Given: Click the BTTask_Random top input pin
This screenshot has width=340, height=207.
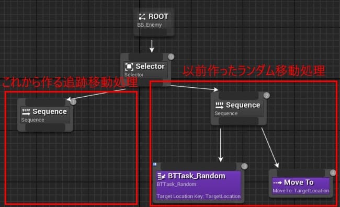Looking at the screenshot, I should pyautogui.click(x=198, y=166).
